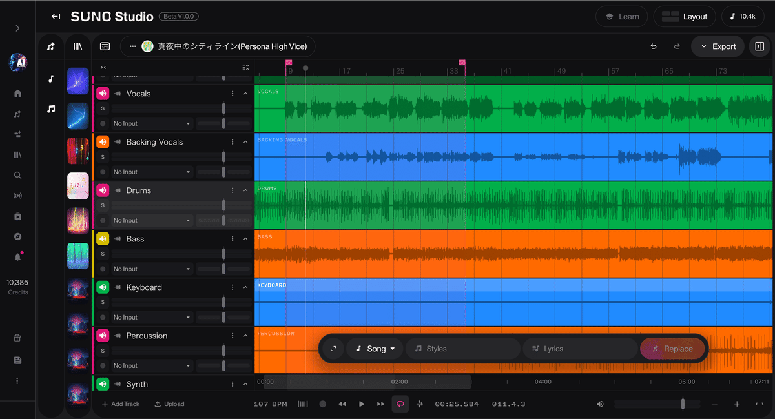Click the broadcast icon in the left sidebar

(x=17, y=195)
